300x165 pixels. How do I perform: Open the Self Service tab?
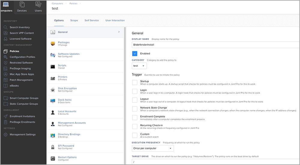(x=91, y=20)
